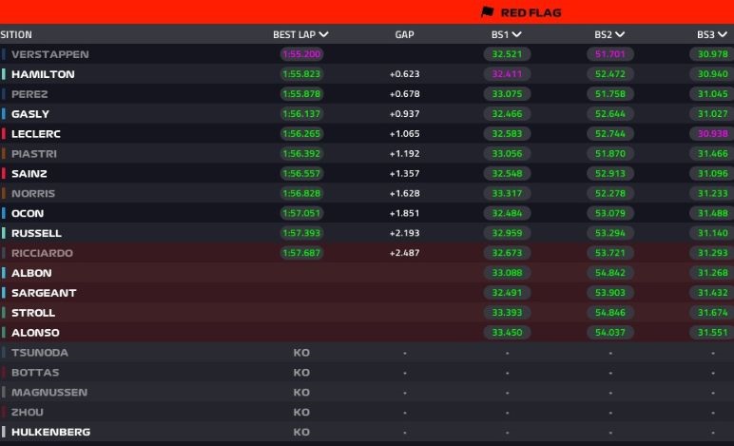
Task: Click the KO status for HULKENBERG
Action: [301, 432]
